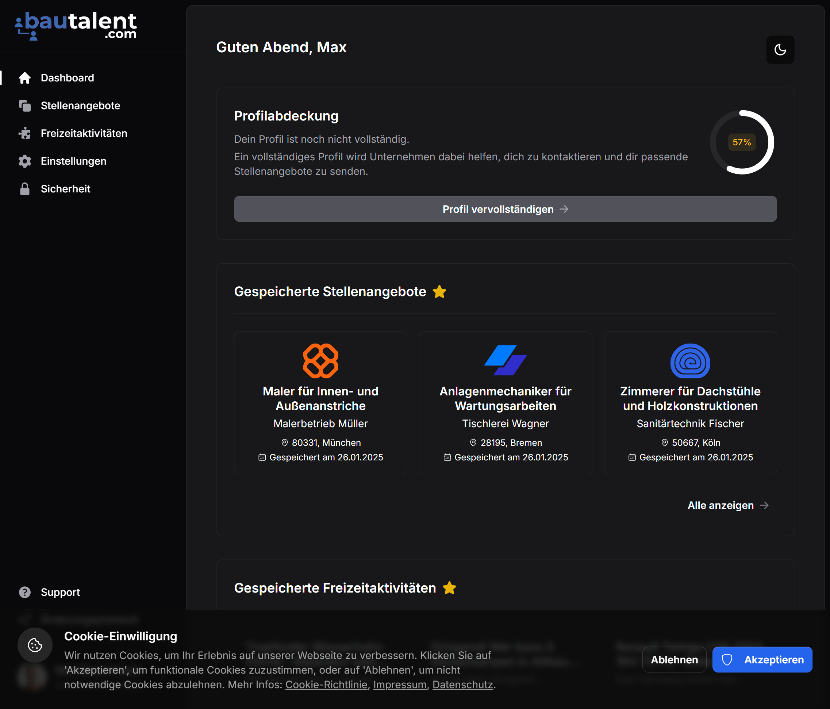Viewport: 830px width, 709px height.
Task: Click the star beside Gespeicherte Stellenangebote
Action: [x=439, y=292]
